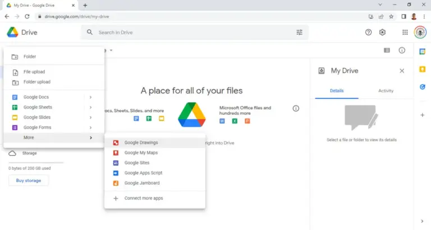Open the Google apps grid
This screenshot has width=431, height=230.
click(x=405, y=32)
